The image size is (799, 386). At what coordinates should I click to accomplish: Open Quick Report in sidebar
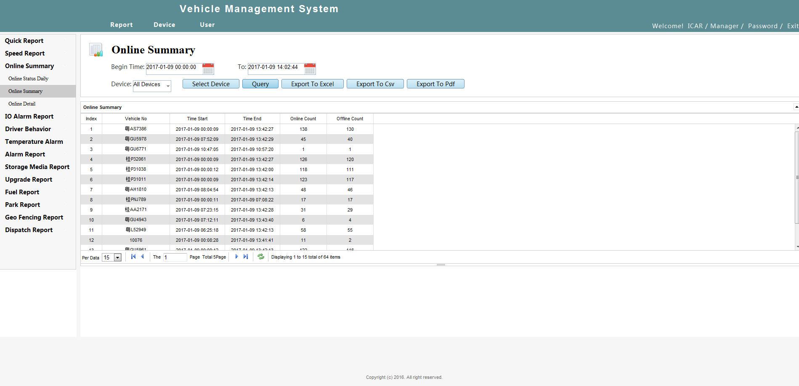click(24, 41)
